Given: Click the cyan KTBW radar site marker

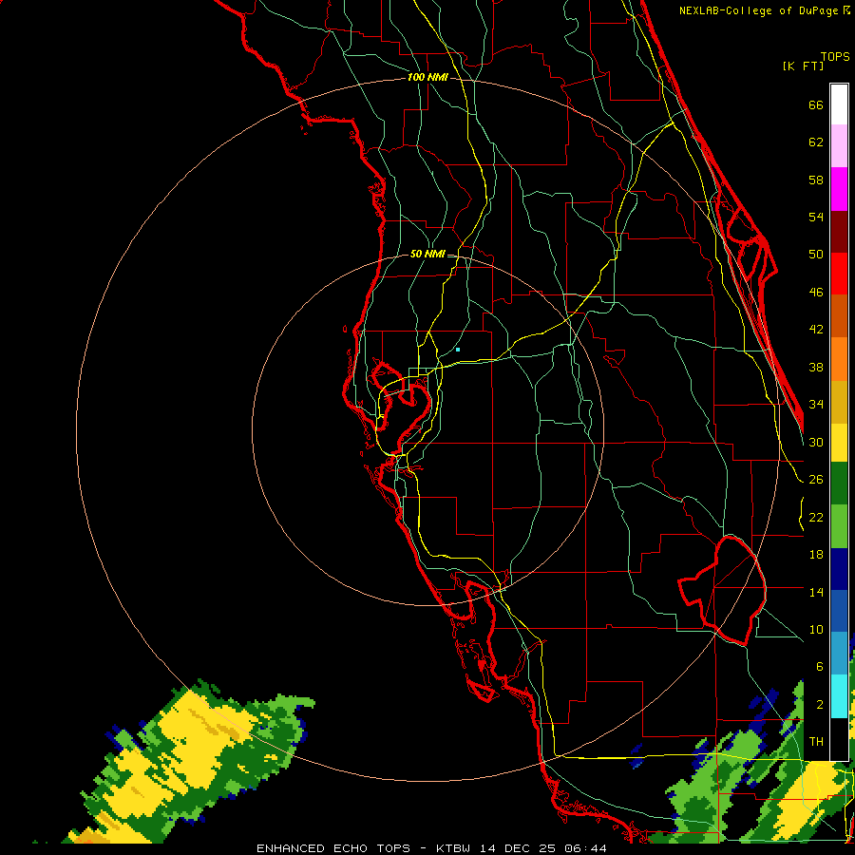Looking at the screenshot, I should coord(458,350).
